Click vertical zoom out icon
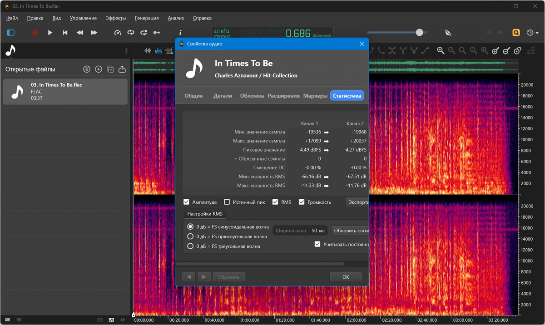Image resolution: width=545 pixels, height=325 pixels. (x=506, y=51)
